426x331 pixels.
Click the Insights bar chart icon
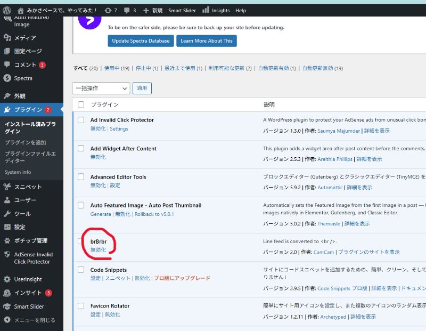tap(206, 10)
